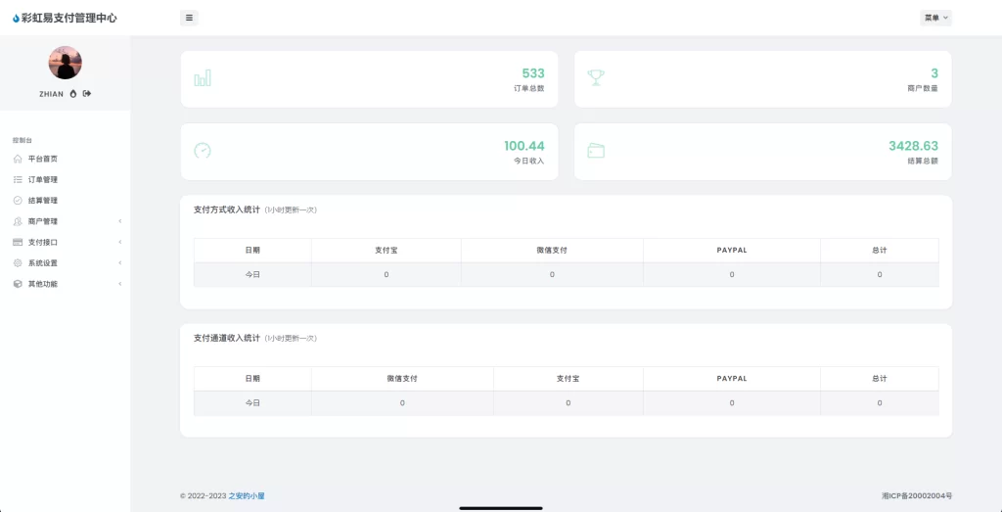The height and width of the screenshot is (512, 1002).
Task: Click the gear icon for 系统设置
Action: (x=18, y=262)
